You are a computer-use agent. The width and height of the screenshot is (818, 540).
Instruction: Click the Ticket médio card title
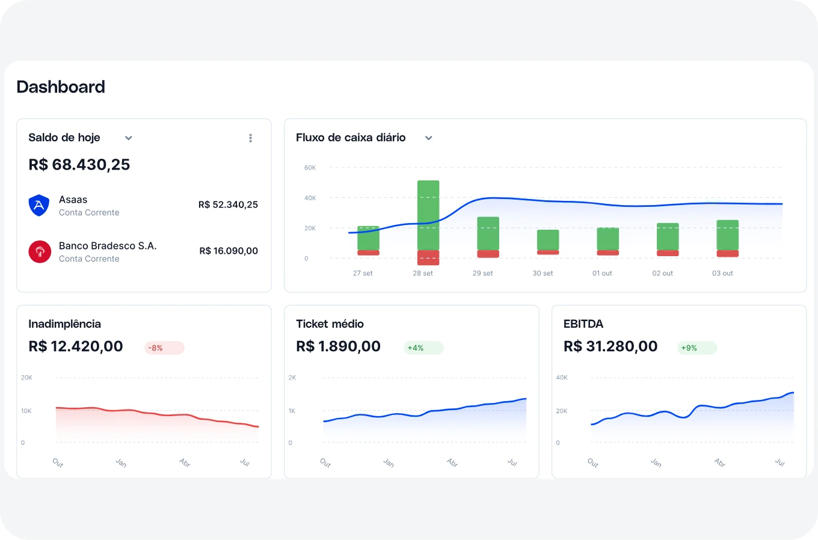click(330, 324)
